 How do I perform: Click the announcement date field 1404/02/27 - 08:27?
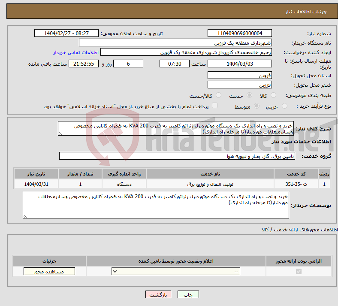(66, 33)
